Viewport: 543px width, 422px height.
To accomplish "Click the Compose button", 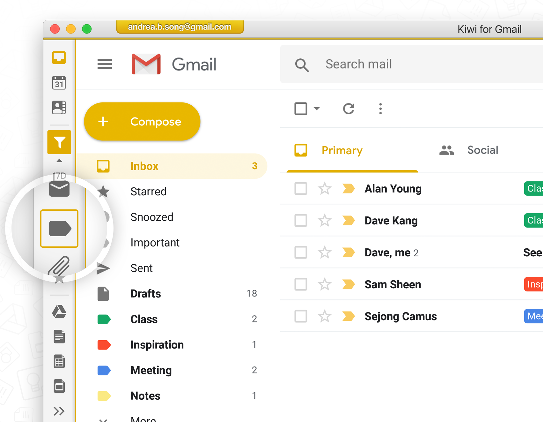I will [142, 122].
